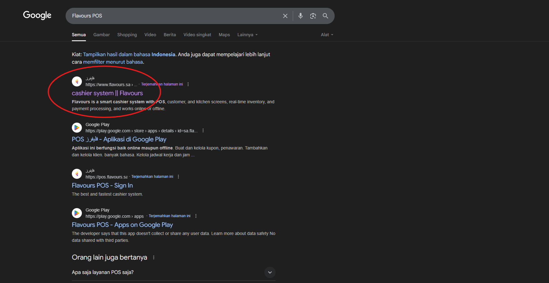Open three-dot menu for Aplikasi di Google Play result

[203, 130]
